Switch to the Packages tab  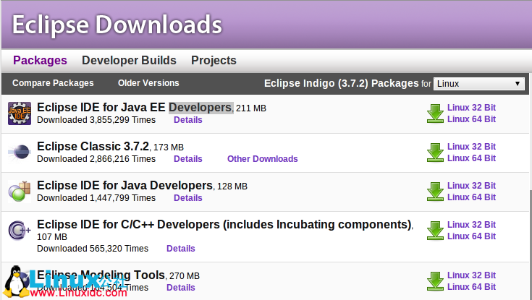tap(40, 60)
